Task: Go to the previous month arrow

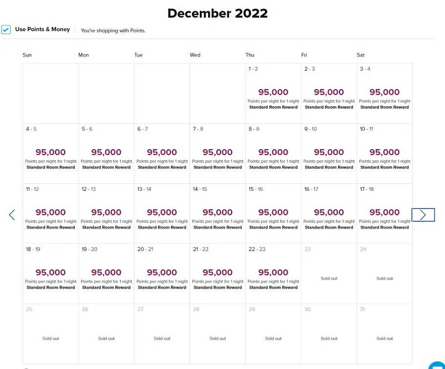Action: (12, 215)
